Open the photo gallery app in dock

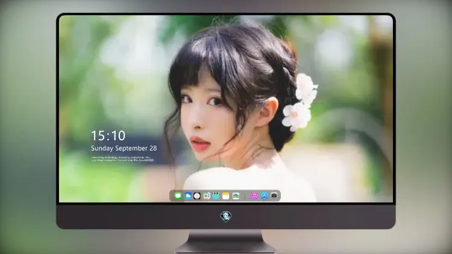point(236,196)
